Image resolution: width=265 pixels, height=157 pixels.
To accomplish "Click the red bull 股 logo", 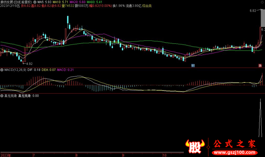I will pyautogui.click(x=196, y=147).
